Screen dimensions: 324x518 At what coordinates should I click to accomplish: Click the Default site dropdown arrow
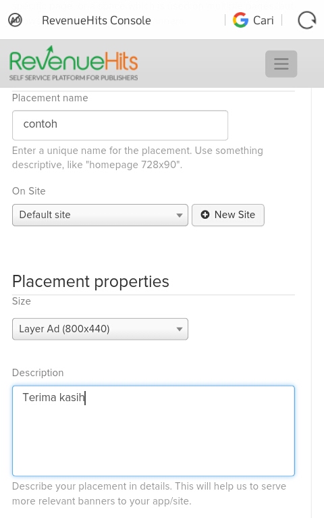pyautogui.click(x=180, y=215)
